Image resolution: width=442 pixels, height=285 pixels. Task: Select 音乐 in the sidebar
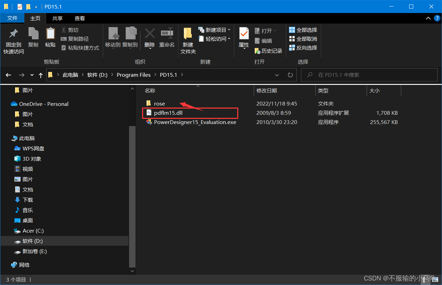tap(24, 210)
